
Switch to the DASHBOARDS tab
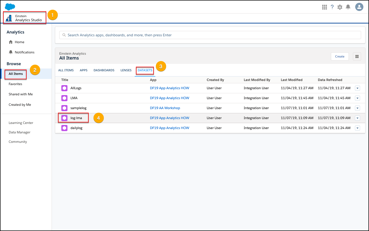[x=104, y=70]
